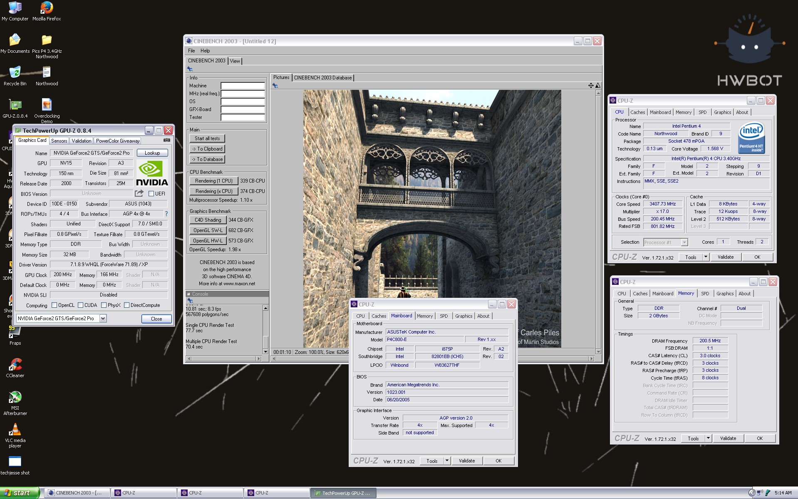This screenshot has width=798, height=499.
Task: Click Intel Pentium 4 HT logo in CPU-Z
Action: (752, 137)
